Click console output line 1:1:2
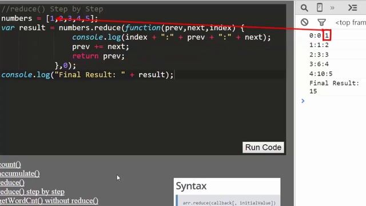Image resolution: width=366 pixels, height=206 pixels. 319,45
